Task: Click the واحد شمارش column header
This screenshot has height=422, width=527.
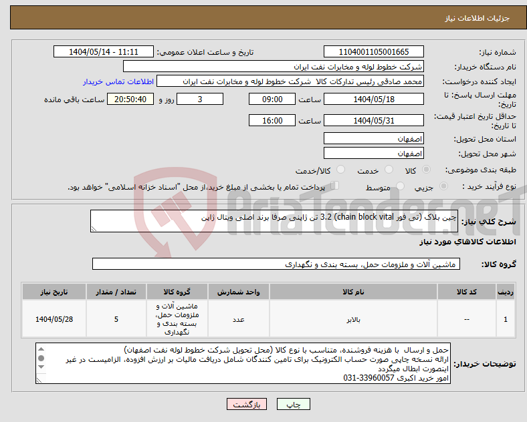Action: (238, 292)
